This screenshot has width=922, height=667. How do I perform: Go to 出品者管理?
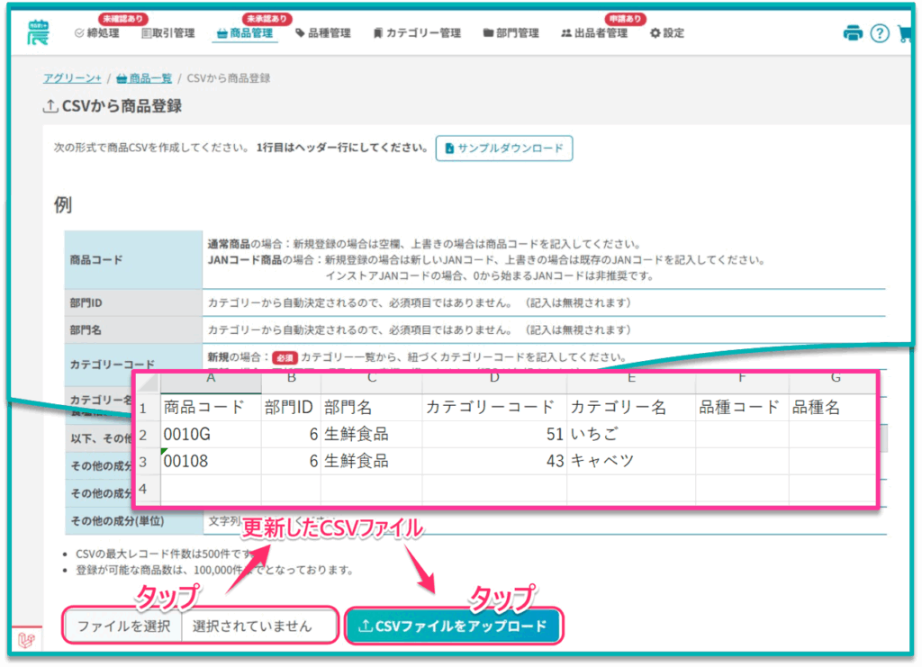click(593, 33)
